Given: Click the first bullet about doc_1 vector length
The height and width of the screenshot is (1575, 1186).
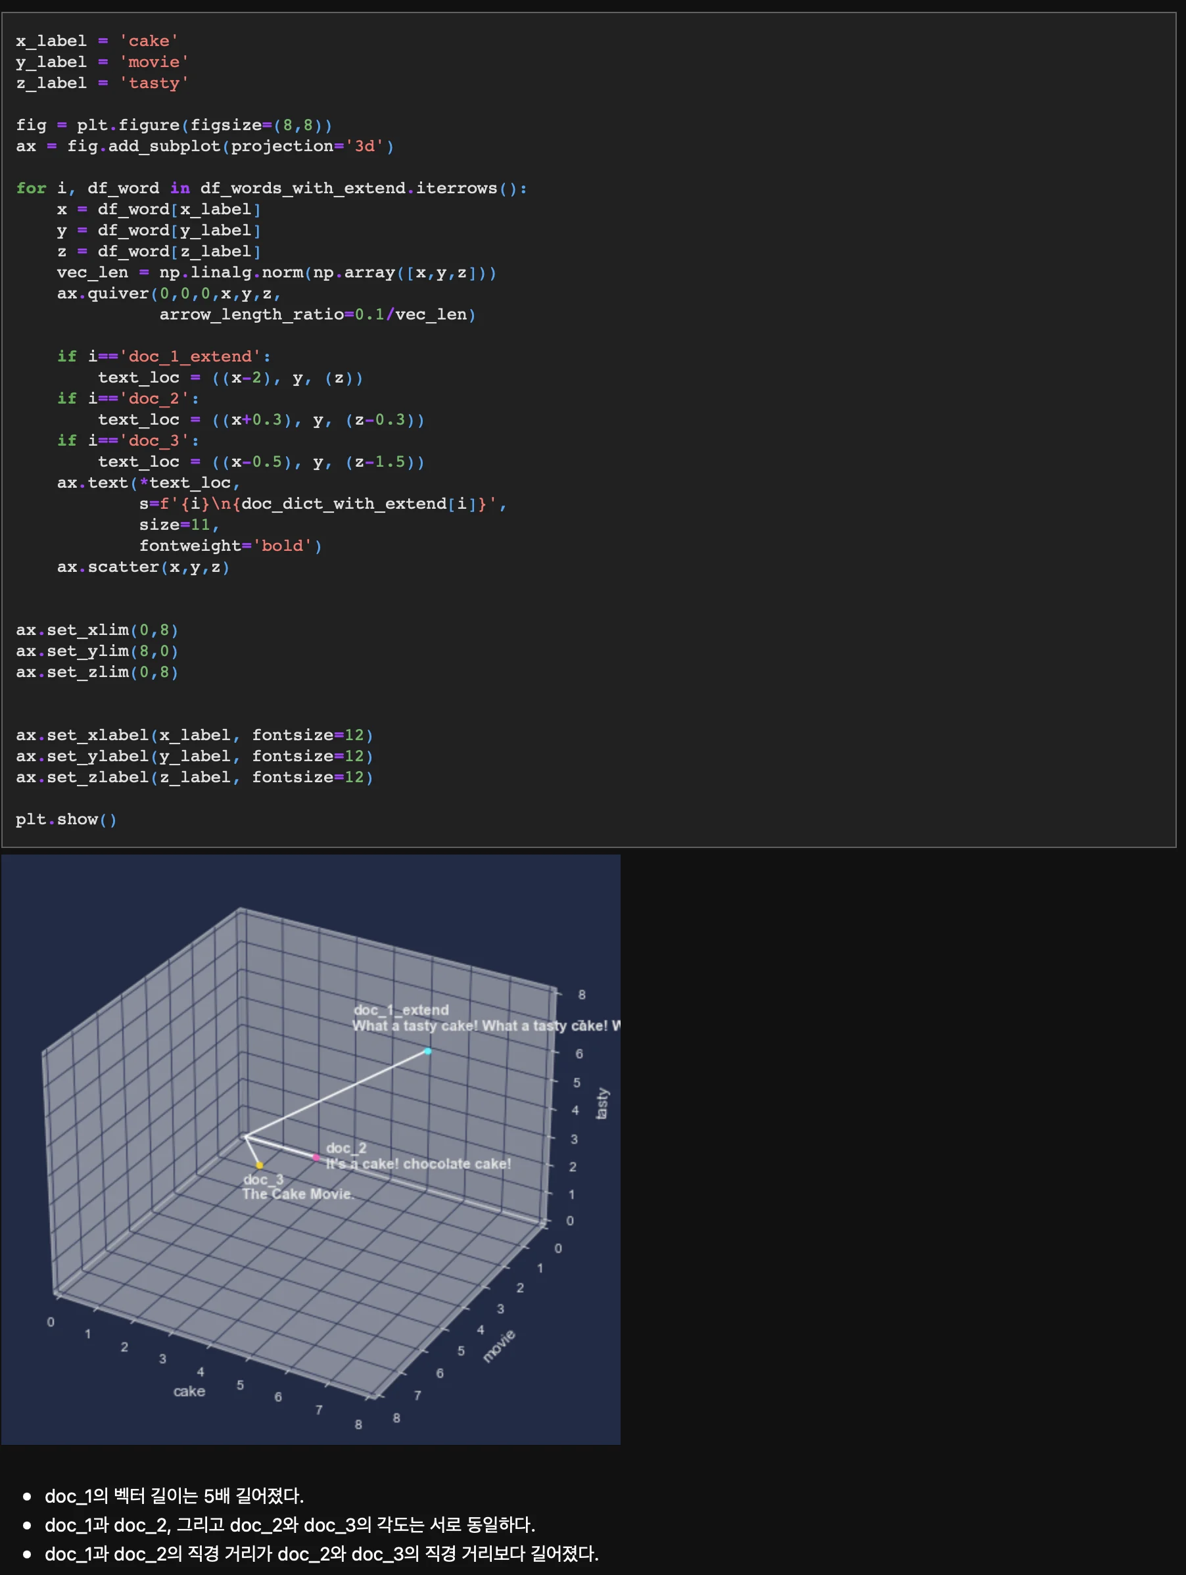Looking at the screenshot, I should pos(174,1496).
